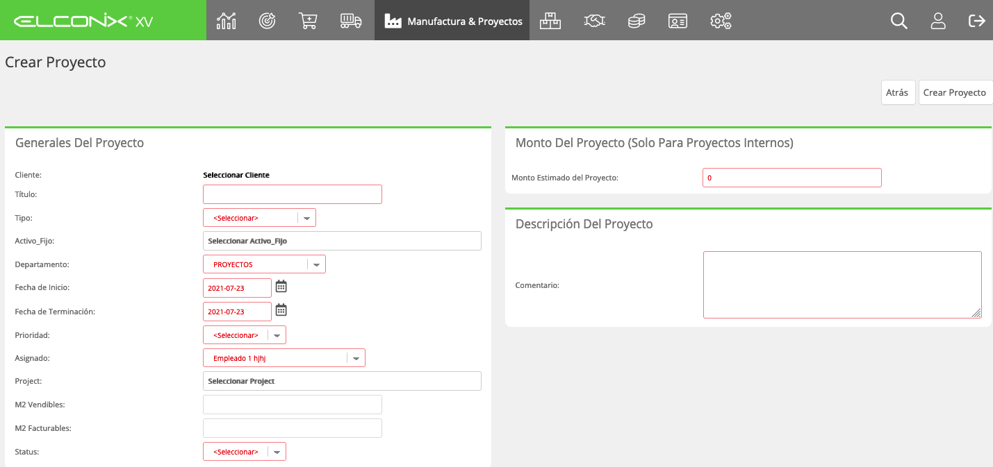Go back with the Atrás button
This screenshot has width=993, height=467.
897,92
